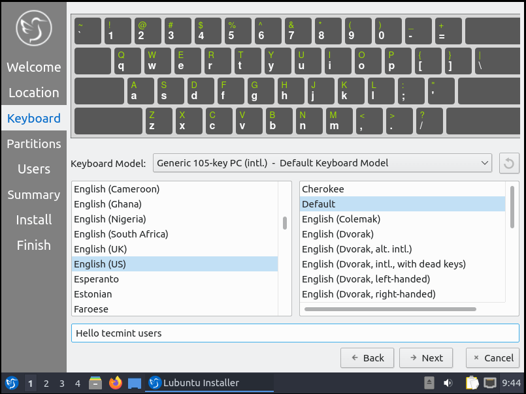Click the M key in keyboard preview
This screenshot has height=394, width=526.
[340, 121]
